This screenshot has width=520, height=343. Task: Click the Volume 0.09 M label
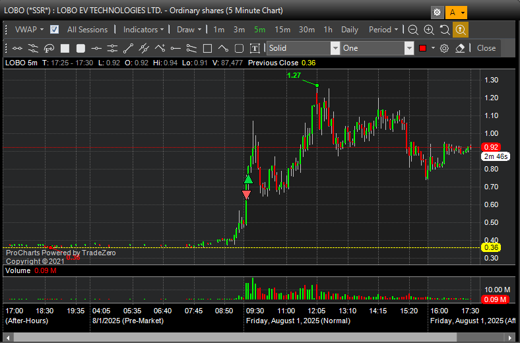click(x=31, y=270)
